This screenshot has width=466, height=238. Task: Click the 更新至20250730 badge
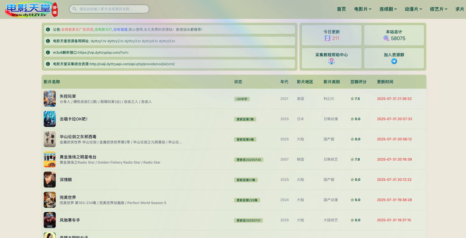(x=249, y=160)
